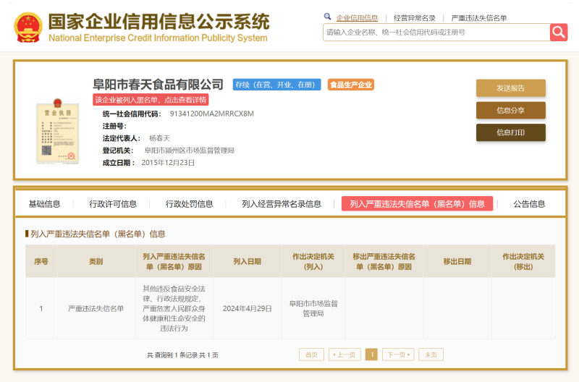Screen dimensions: 579x382
Task: Select the 严重违法失信名单 search category
Action: pos(478,17)
